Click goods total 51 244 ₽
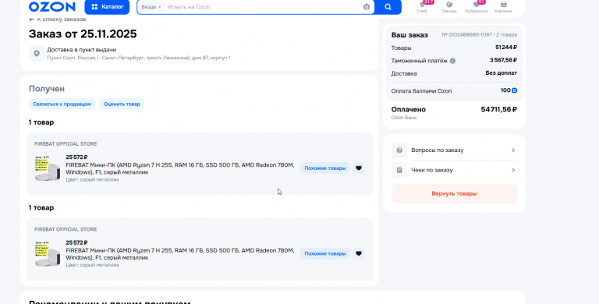This screenshot has height=304, width=599. coord(506,48)
